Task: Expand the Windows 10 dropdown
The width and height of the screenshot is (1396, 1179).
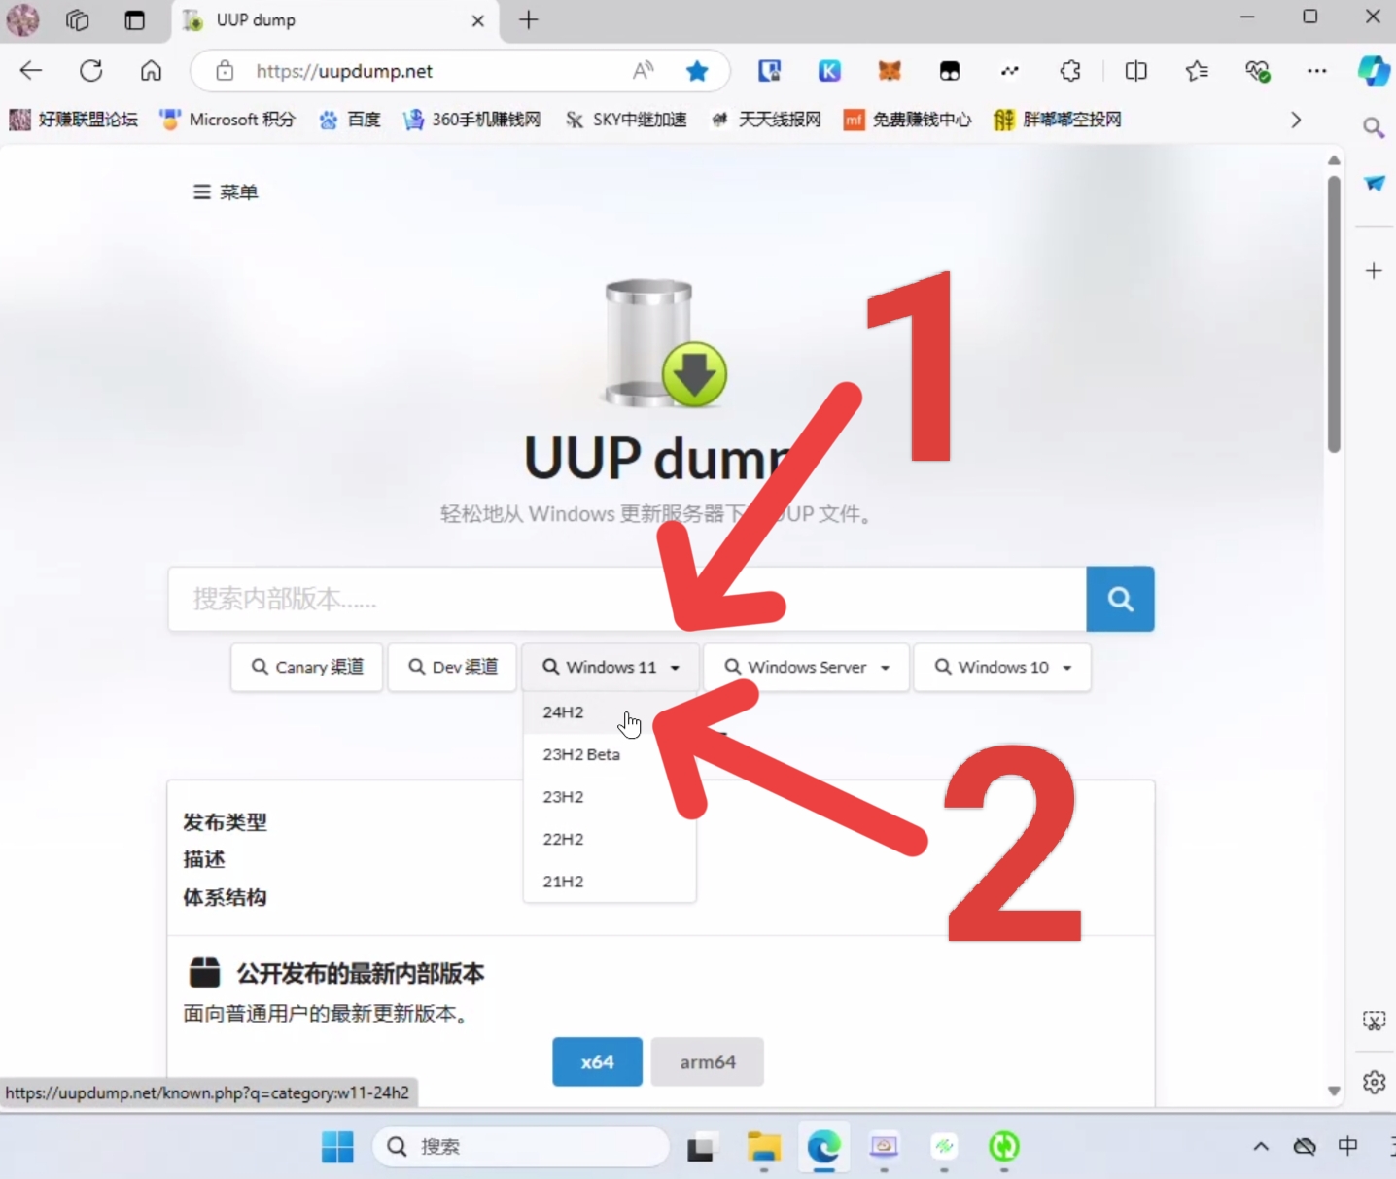Action: (x=1002, y=667)
